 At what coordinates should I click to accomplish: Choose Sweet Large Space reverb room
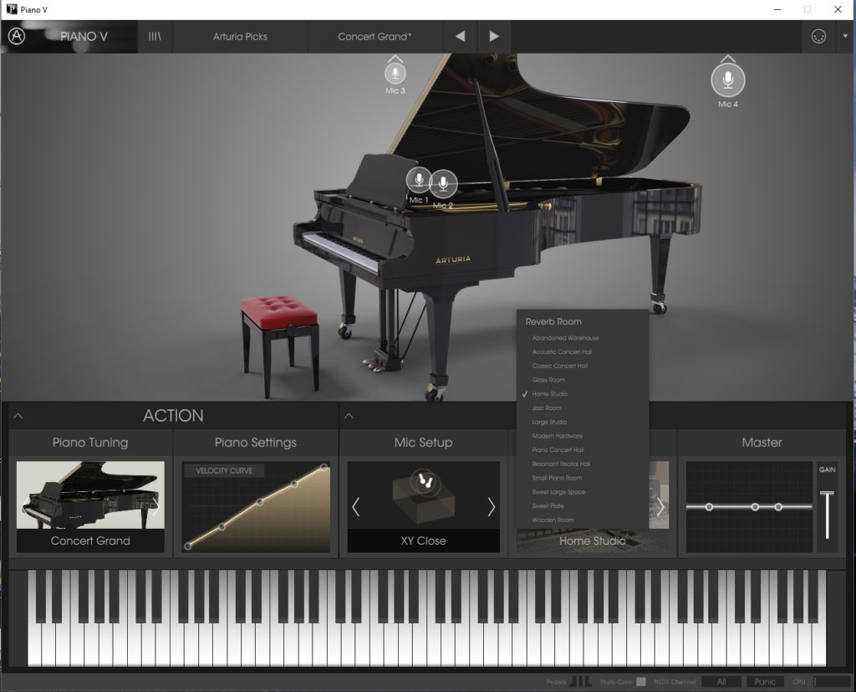pyautogui.click(x=558, y=492)
